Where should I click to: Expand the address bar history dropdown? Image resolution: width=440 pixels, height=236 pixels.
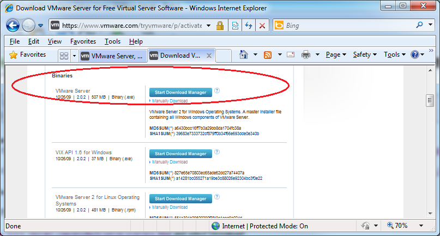(x=208, y=26)
